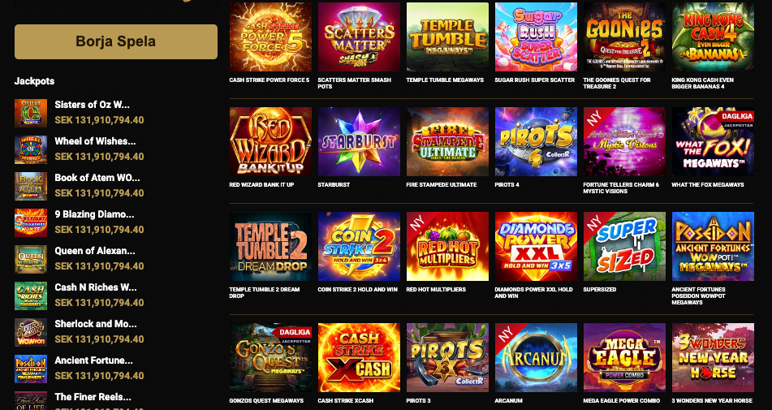772x410 pixels.
Task: Open Cash N Riches jackpot icon
Action: 31,296
